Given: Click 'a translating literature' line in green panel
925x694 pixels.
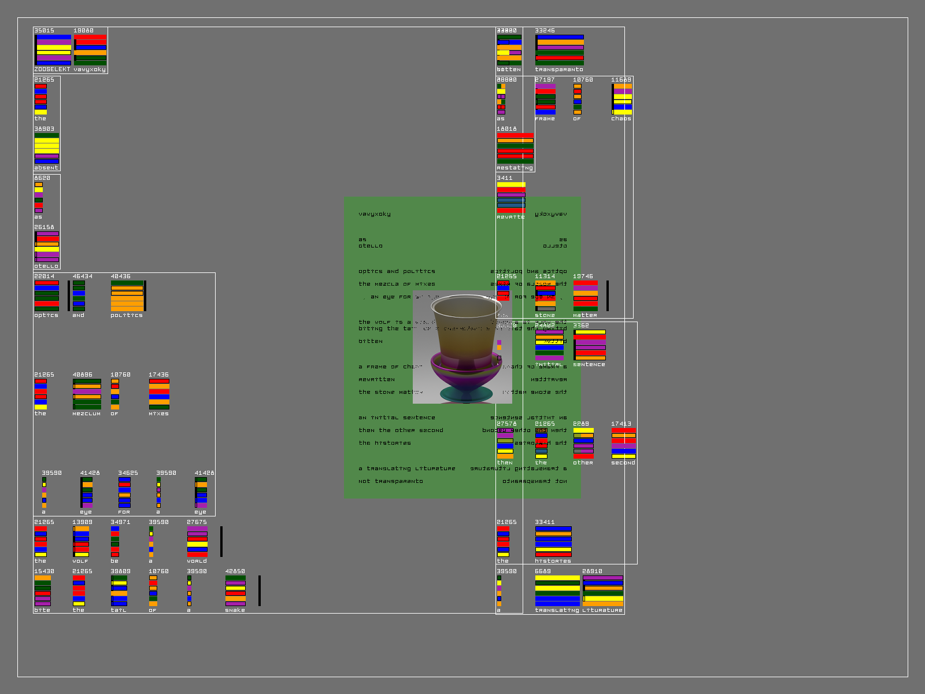Looking at the screenshot, I should coord(406,468).
